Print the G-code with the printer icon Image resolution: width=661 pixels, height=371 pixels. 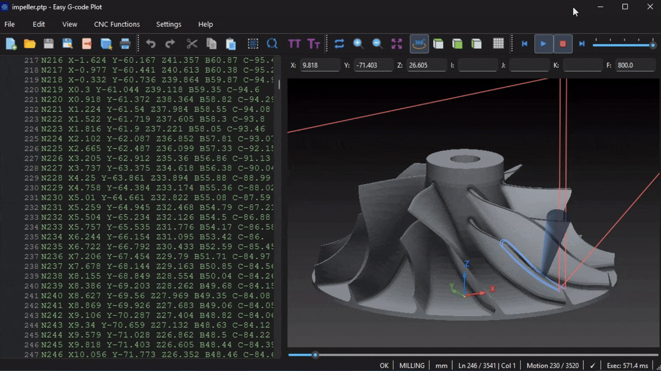[x=125, y=44]
